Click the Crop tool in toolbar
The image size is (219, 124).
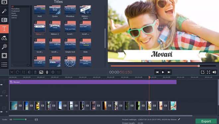[x=24, y=72]
